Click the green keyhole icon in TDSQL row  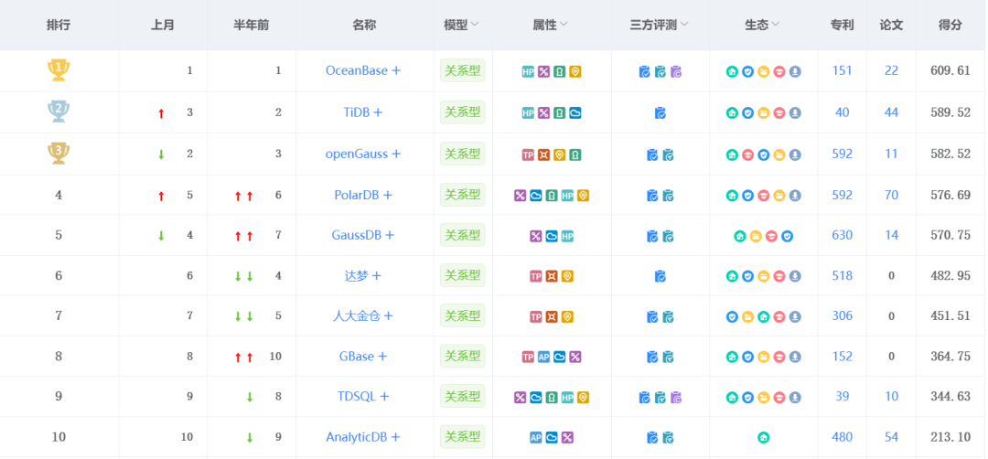tap(552, 398)
